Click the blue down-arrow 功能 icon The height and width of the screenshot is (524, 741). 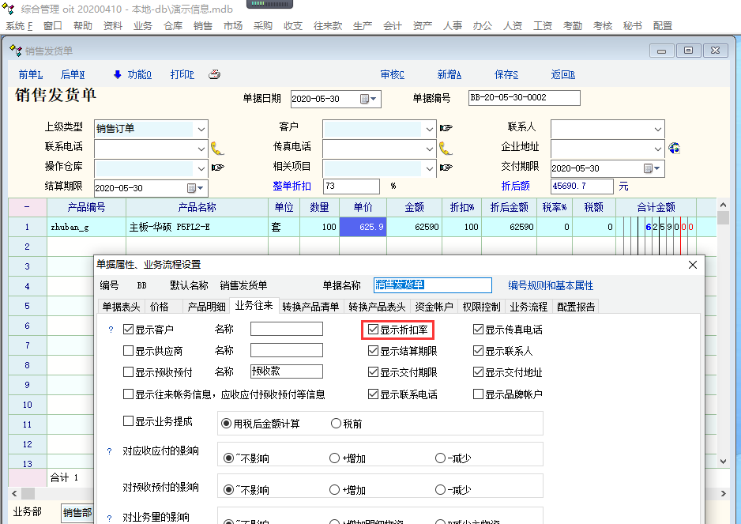click(118, 75)
